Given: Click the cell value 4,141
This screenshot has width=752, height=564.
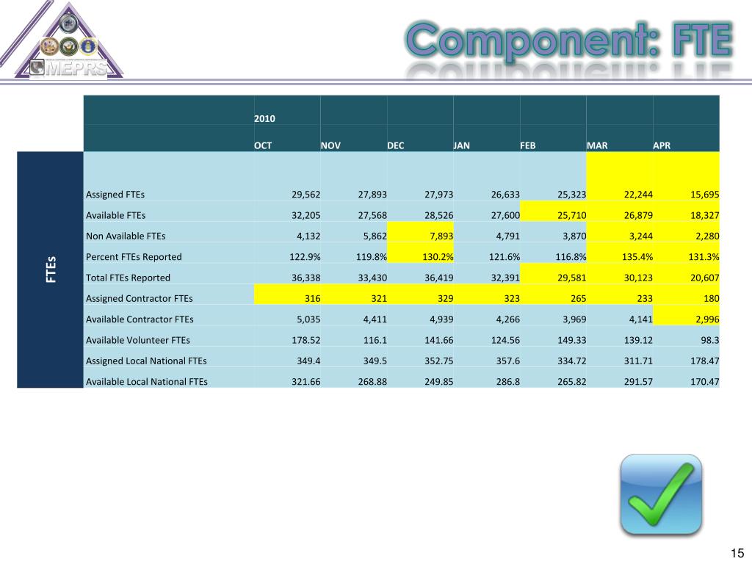Looking at the screenshot, I should pos(640,319).
